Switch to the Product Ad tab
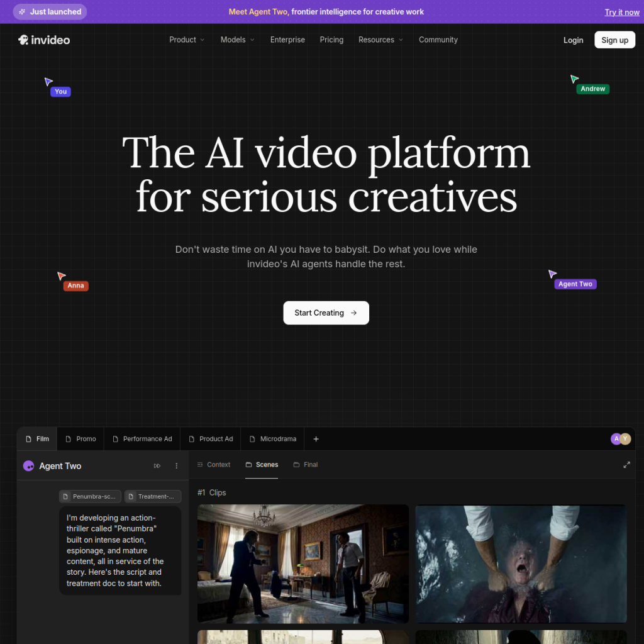The width and height of the screenshot is (644, 644). 210,438
